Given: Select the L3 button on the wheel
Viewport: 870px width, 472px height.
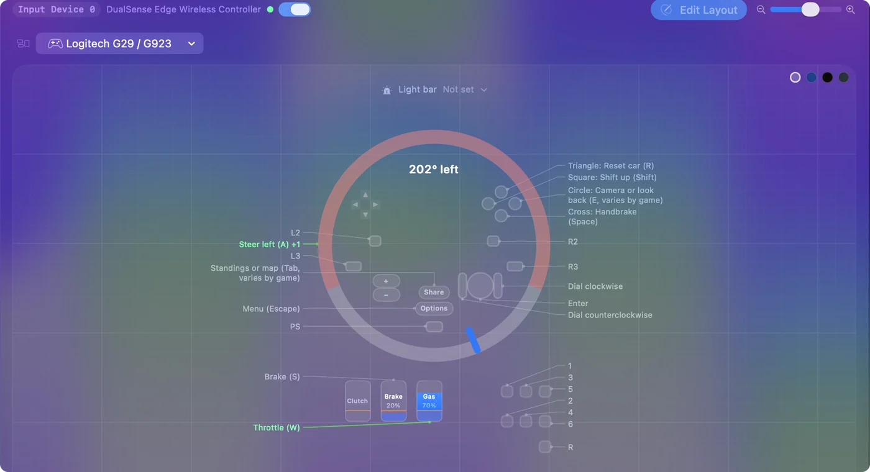Looking at the screenshot, I should point(354,266).
